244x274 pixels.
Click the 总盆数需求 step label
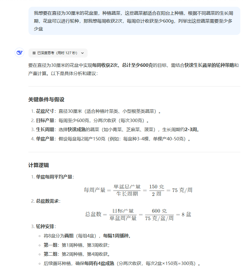[x=47, y=201]
